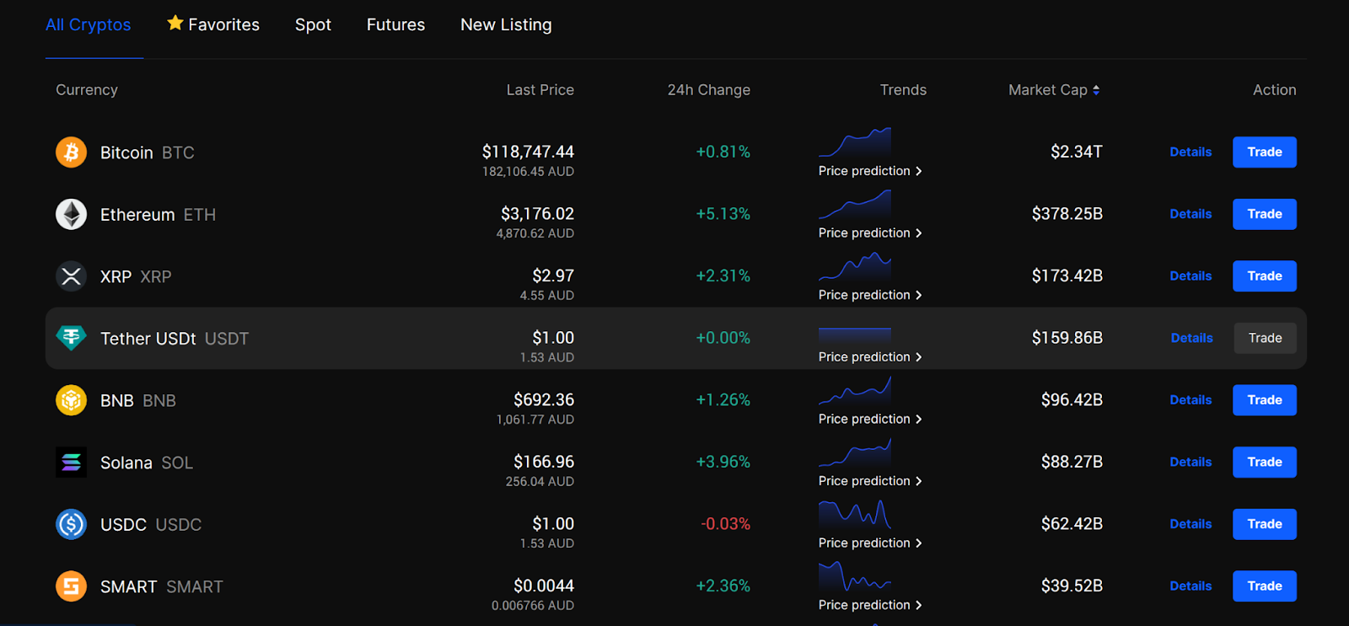Click the Ethereum coin icon
Viewport: 1349px width, 626px height.
[71, 214]
